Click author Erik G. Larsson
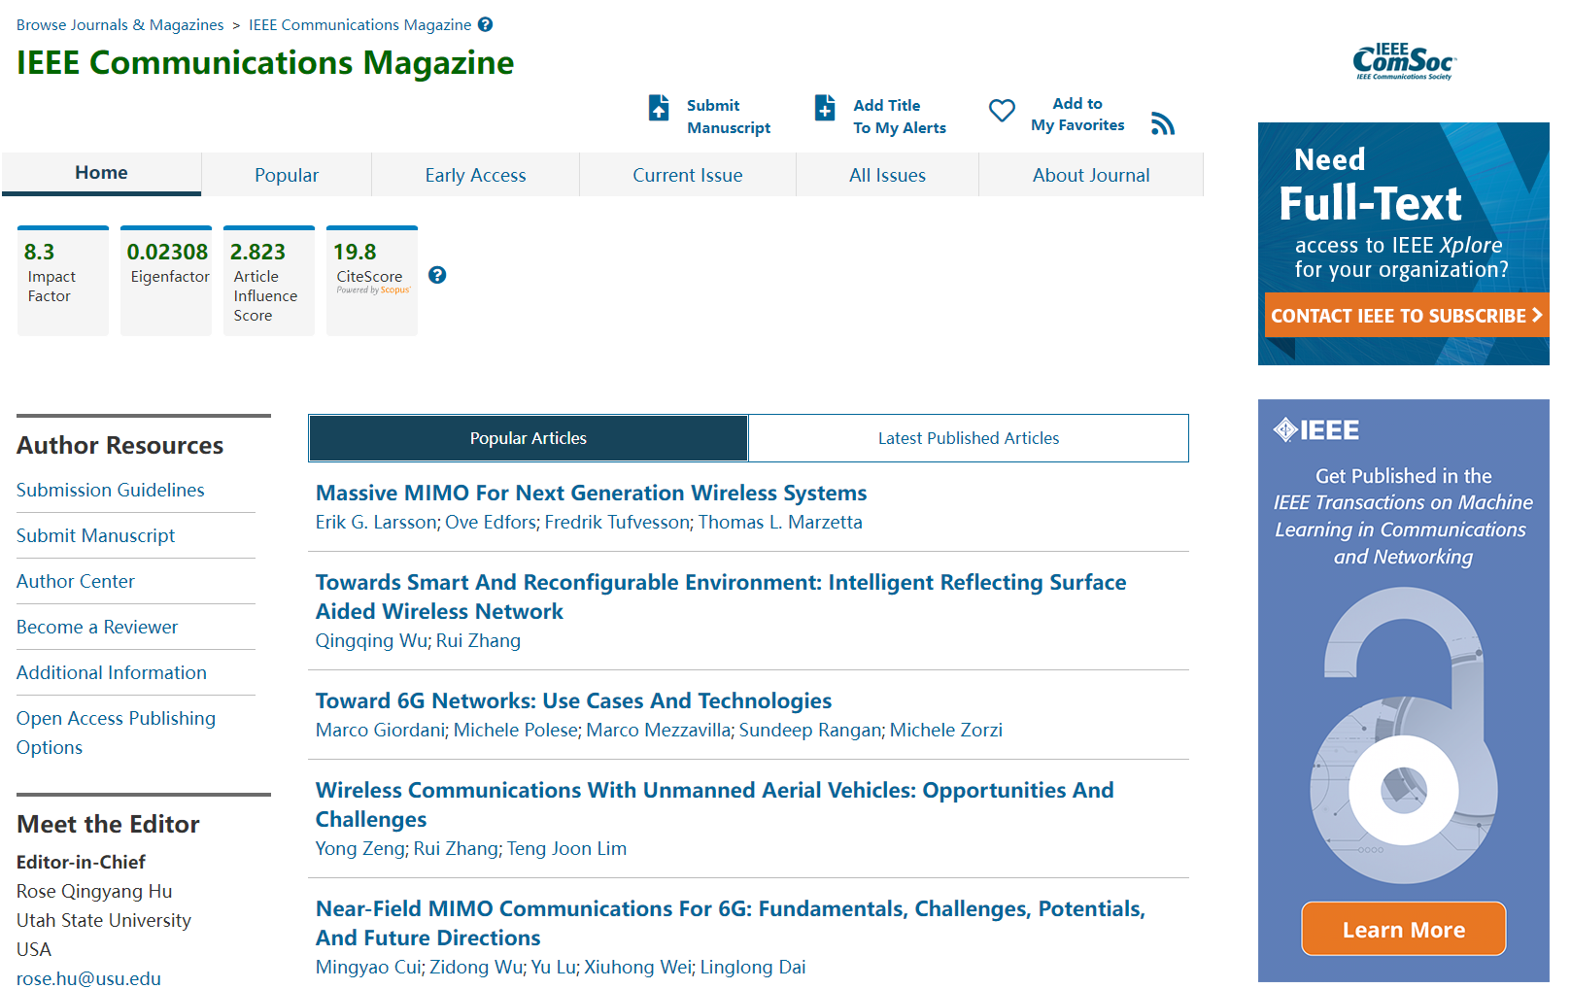 click(x=376, y=522)
